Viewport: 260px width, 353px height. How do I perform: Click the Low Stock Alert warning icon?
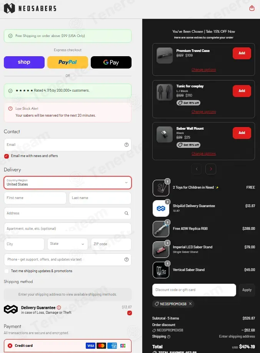(x=10, y=109)
